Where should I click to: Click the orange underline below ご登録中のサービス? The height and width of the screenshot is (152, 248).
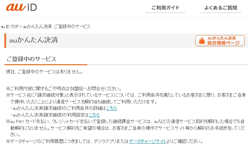coord(46,64)
